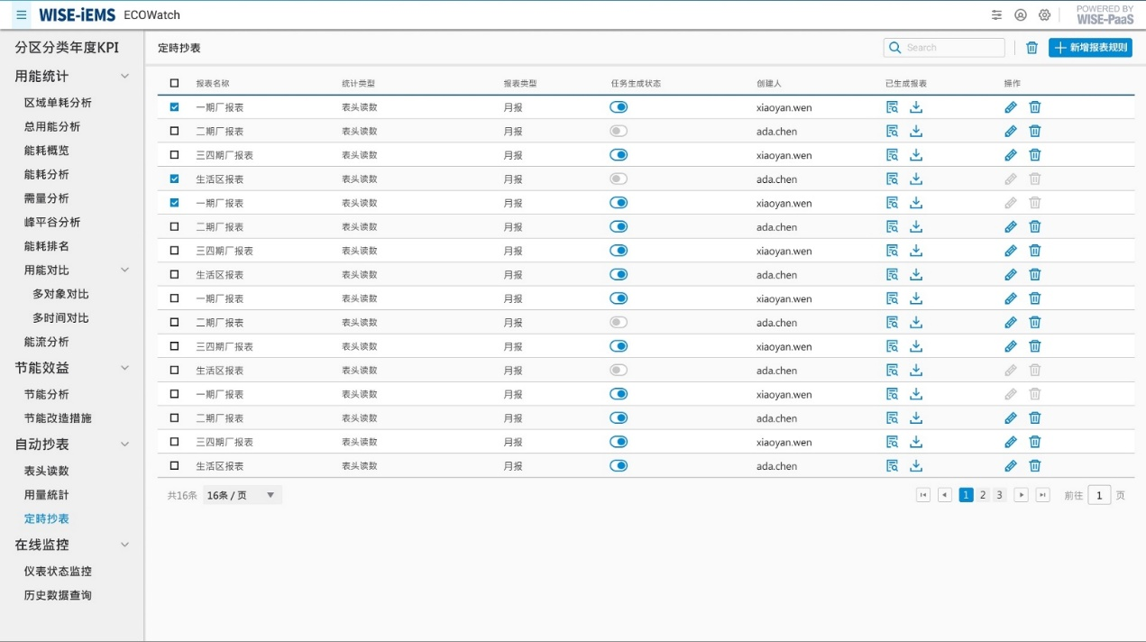
Task: View generated reports icon in the third table row
Action: 893,155
